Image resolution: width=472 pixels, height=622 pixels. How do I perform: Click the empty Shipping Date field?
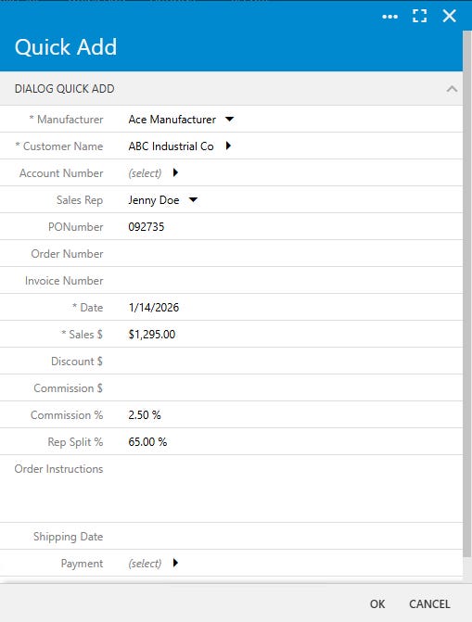(294, 537)
